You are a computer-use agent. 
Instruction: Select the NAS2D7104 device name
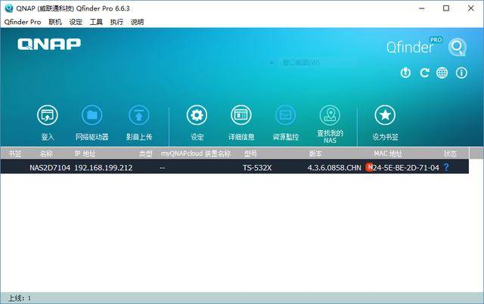click(x=50, y=168)
